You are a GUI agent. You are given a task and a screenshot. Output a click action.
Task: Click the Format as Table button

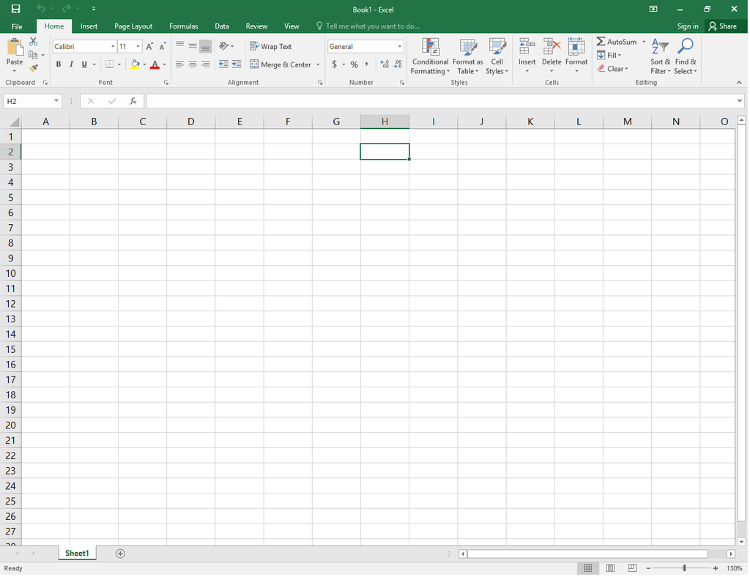click(468, 56)
